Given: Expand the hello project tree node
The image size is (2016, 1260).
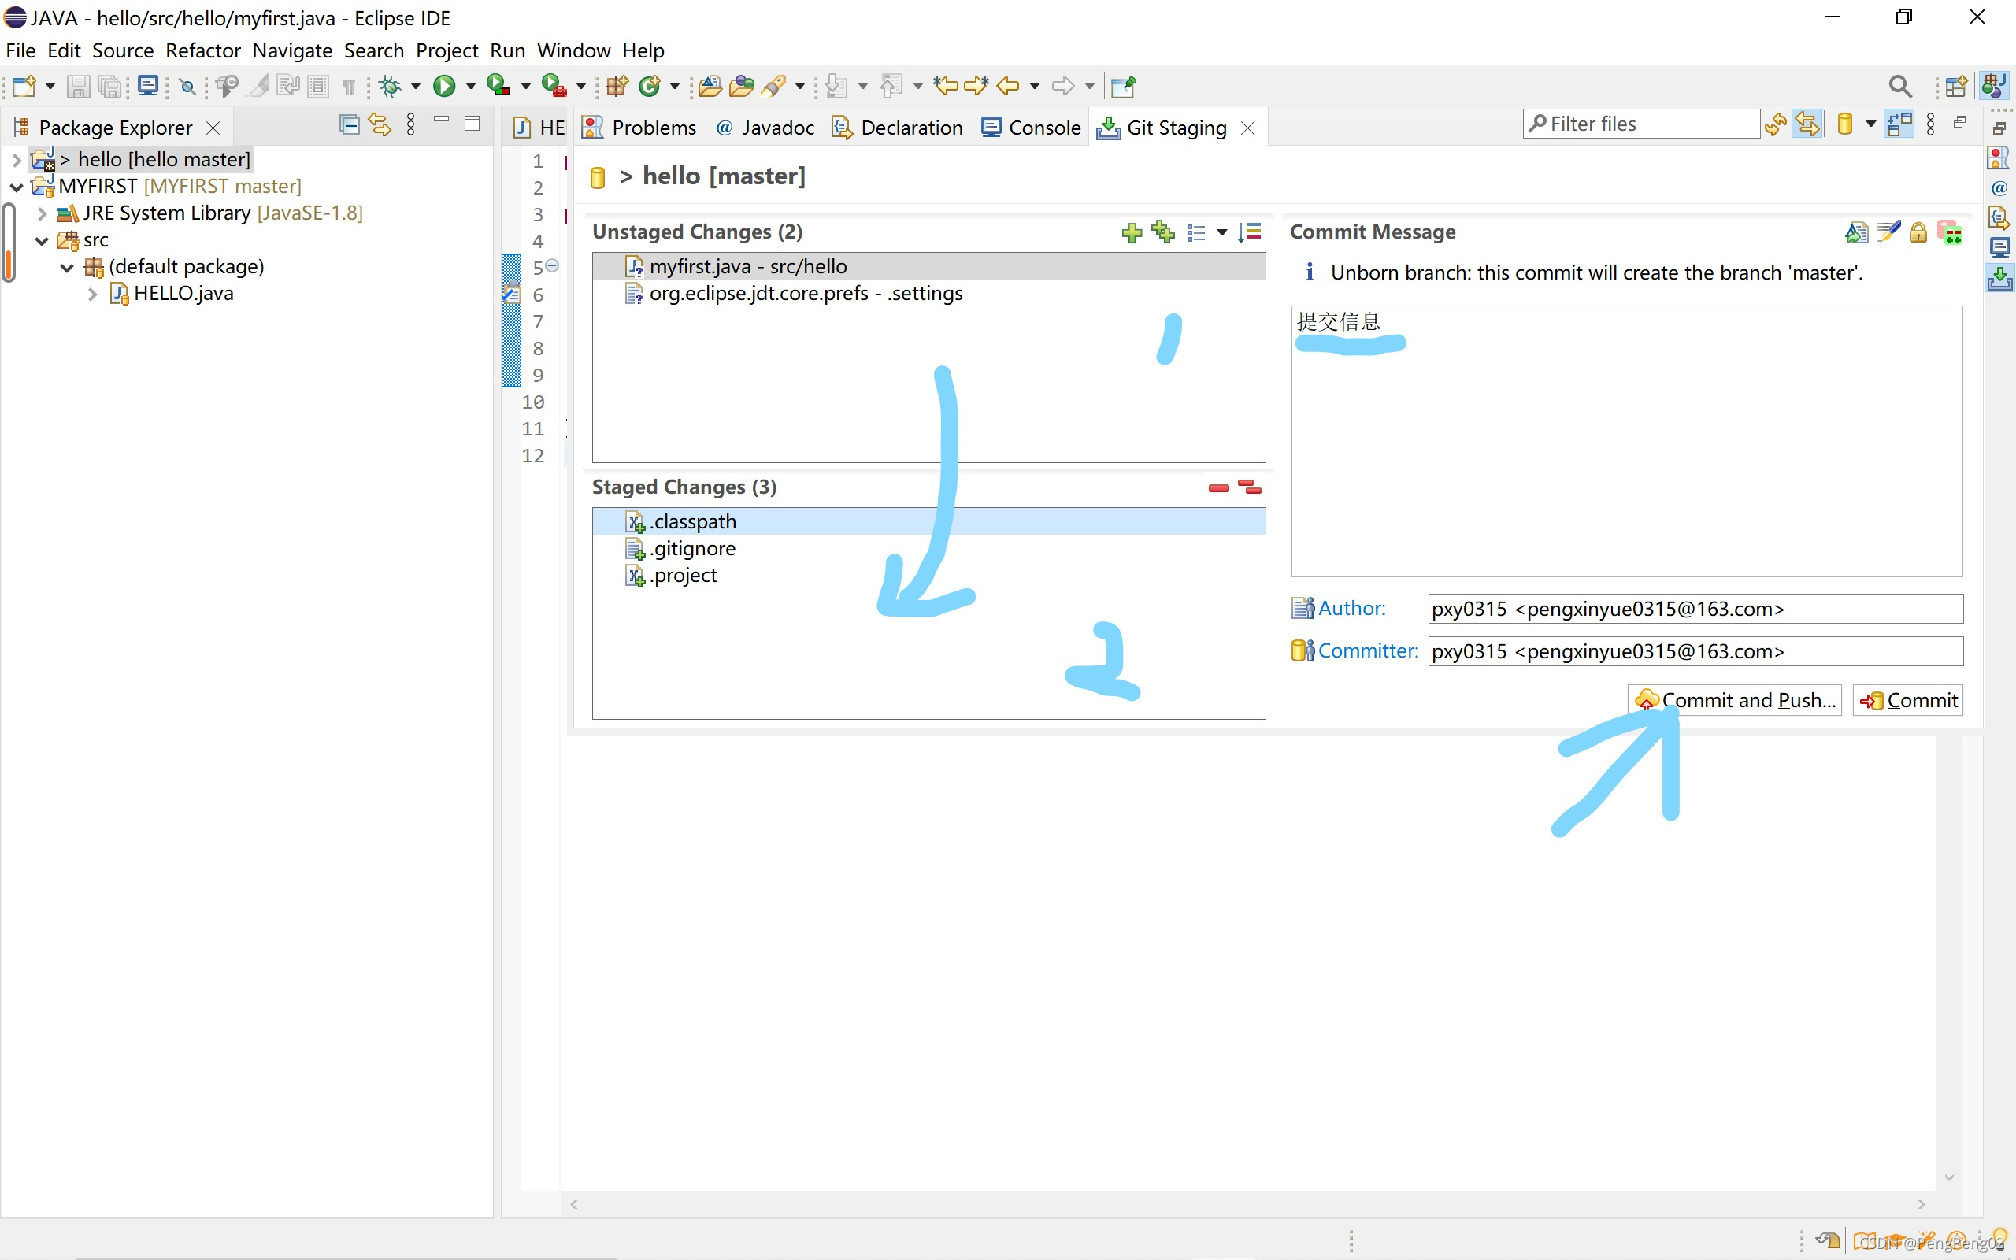Looking at the screenshot, I should click(16, 159).
